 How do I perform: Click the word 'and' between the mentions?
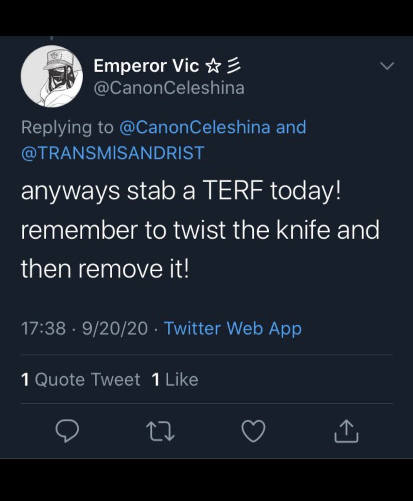click(x=291, y=127)
